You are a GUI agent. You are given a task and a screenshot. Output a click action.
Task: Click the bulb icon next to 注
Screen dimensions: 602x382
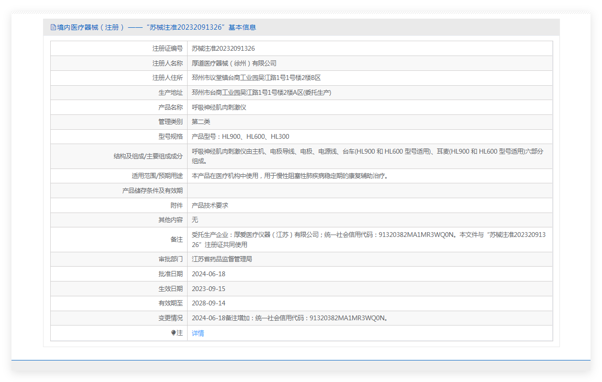pyautogui.click(x=173, y=333)
